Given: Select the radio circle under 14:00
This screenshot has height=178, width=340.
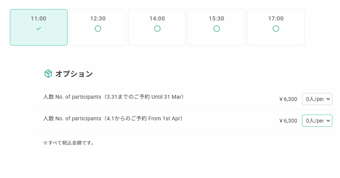Looking at the screenshot, I should pyautogui.click(x=157, y=28).
